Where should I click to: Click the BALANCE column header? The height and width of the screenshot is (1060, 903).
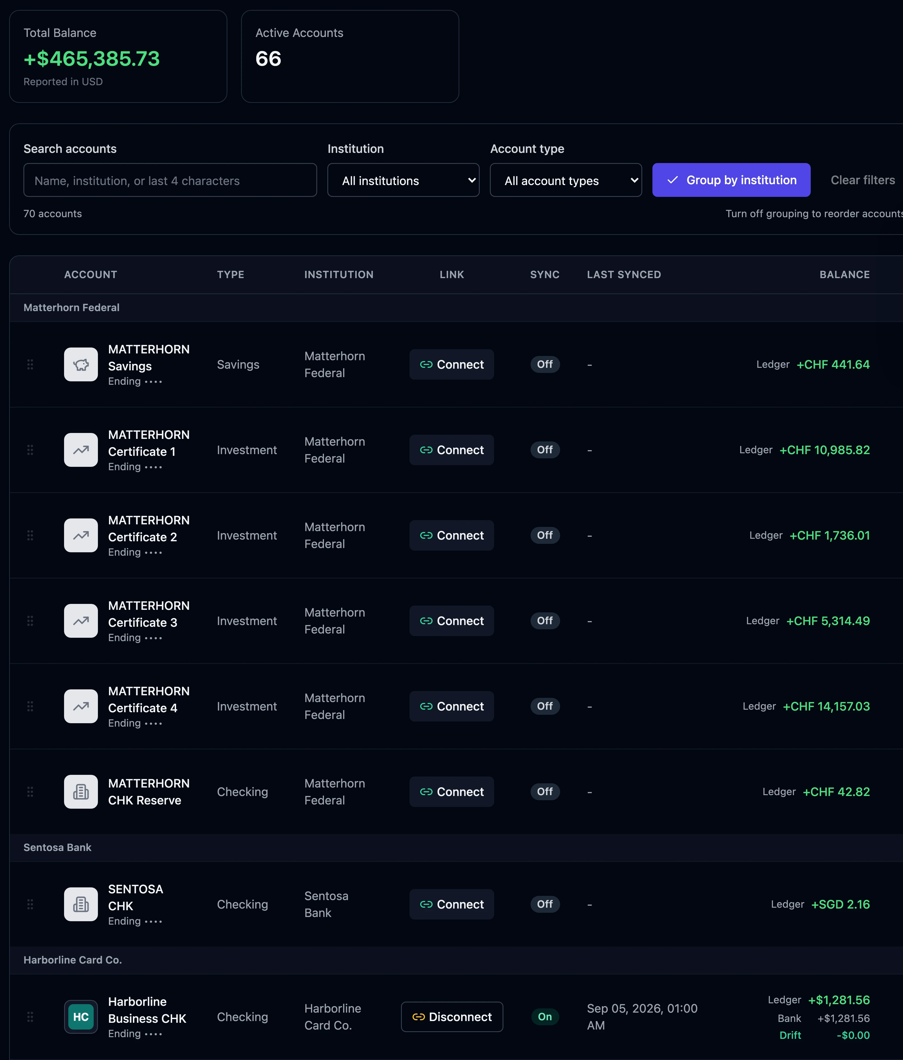845,275
